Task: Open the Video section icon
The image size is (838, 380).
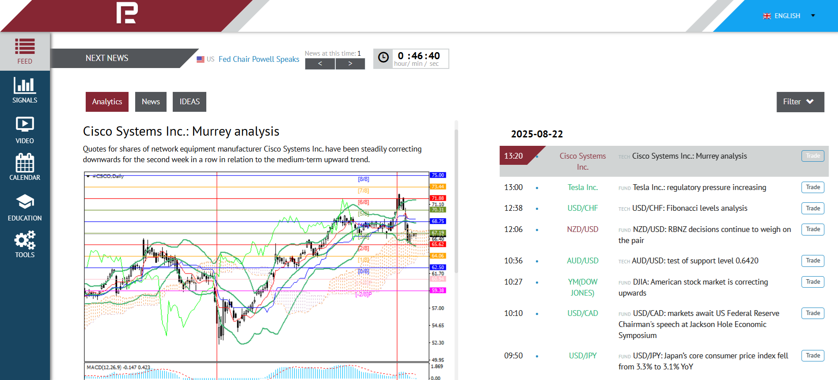Action: [x=25, y=124]
